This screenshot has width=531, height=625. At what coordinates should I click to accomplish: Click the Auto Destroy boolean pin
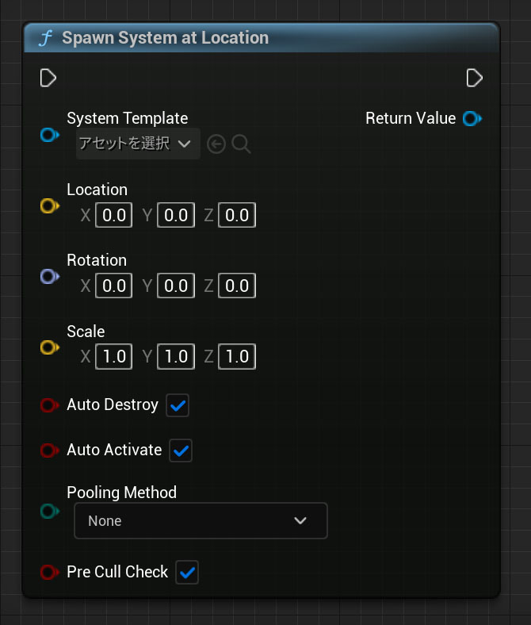pyautogui.click(x=49, y=405)
